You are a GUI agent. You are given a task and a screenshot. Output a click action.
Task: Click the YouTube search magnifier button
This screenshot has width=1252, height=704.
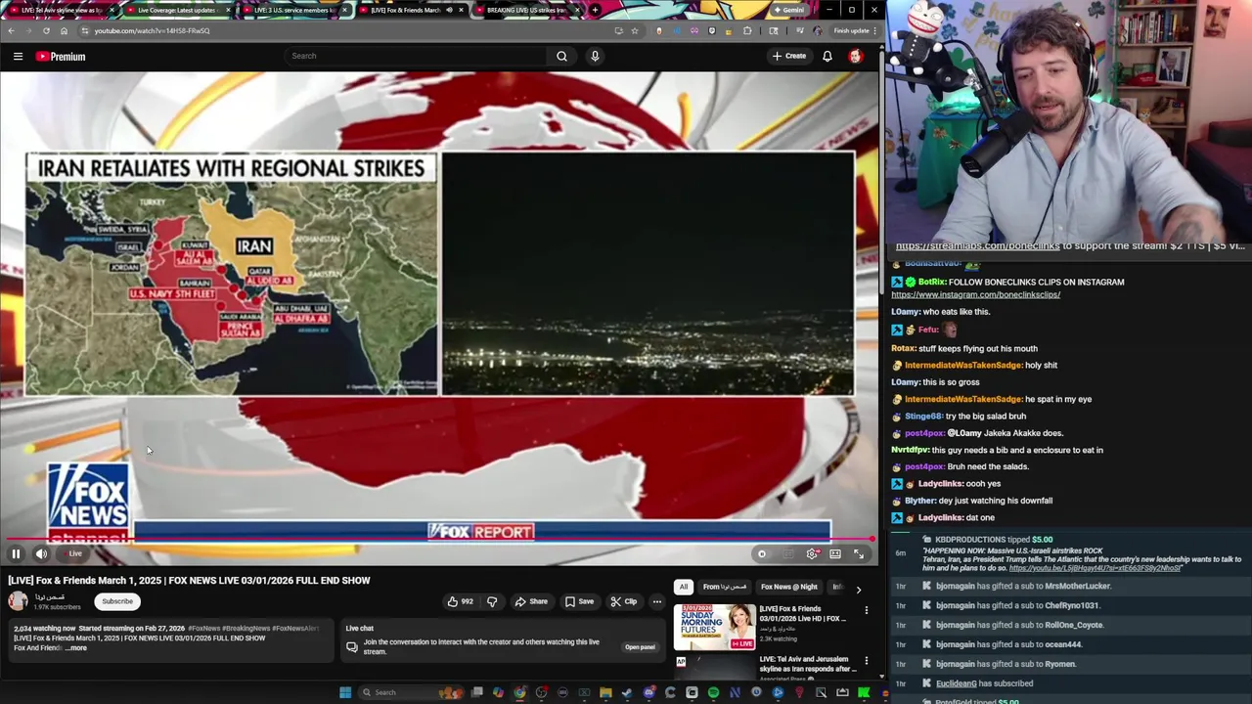coord(561,57)
